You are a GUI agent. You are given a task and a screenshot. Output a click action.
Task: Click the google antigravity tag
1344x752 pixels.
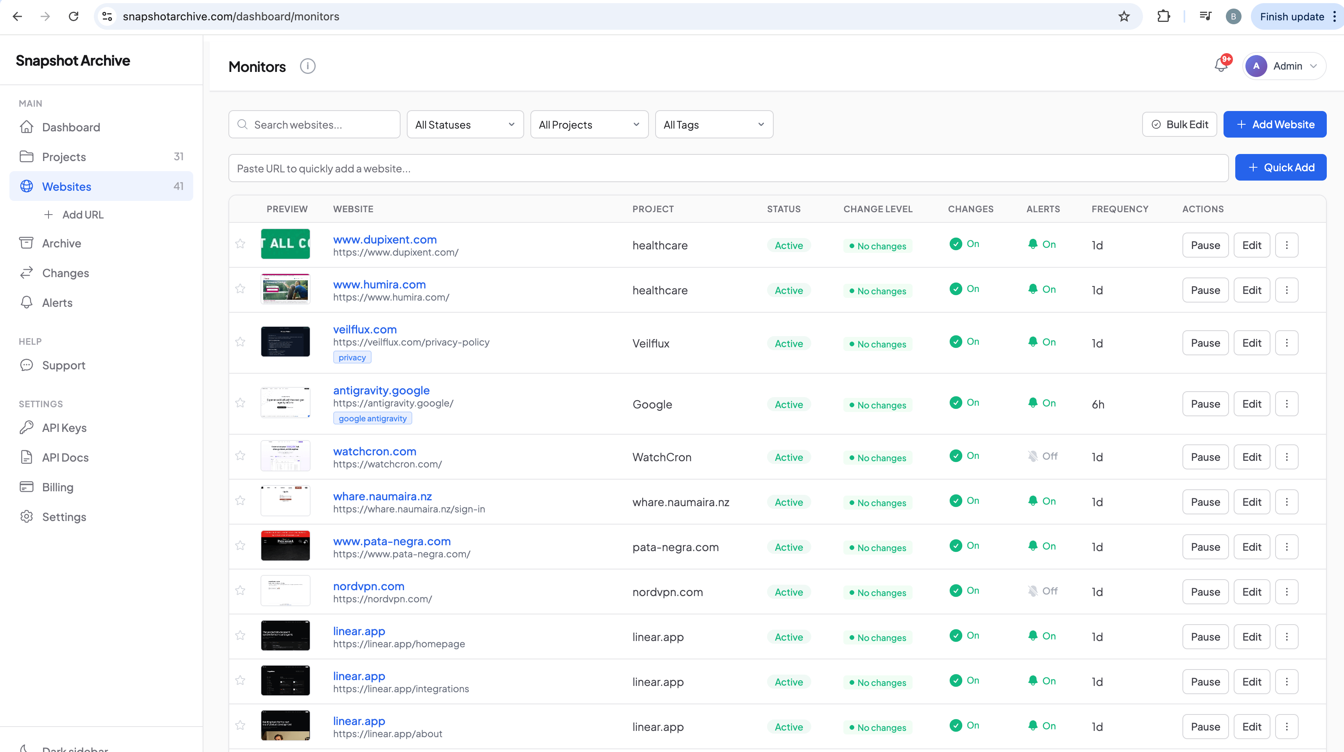[372, 418]
